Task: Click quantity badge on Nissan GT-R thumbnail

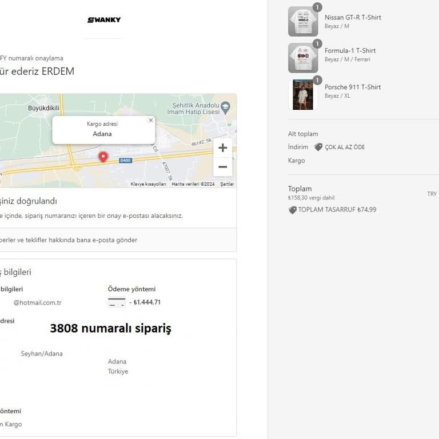Action: [x=317, y=7]
